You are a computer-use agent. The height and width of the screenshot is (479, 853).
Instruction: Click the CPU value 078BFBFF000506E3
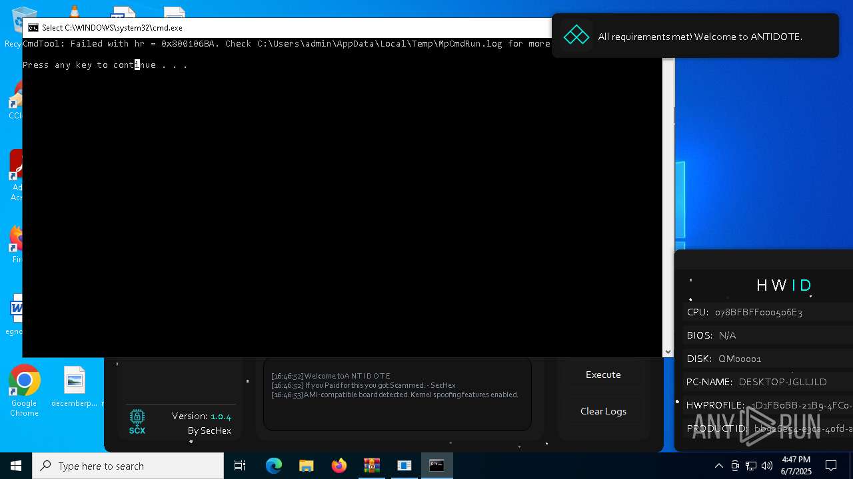(x=758, y=312)
